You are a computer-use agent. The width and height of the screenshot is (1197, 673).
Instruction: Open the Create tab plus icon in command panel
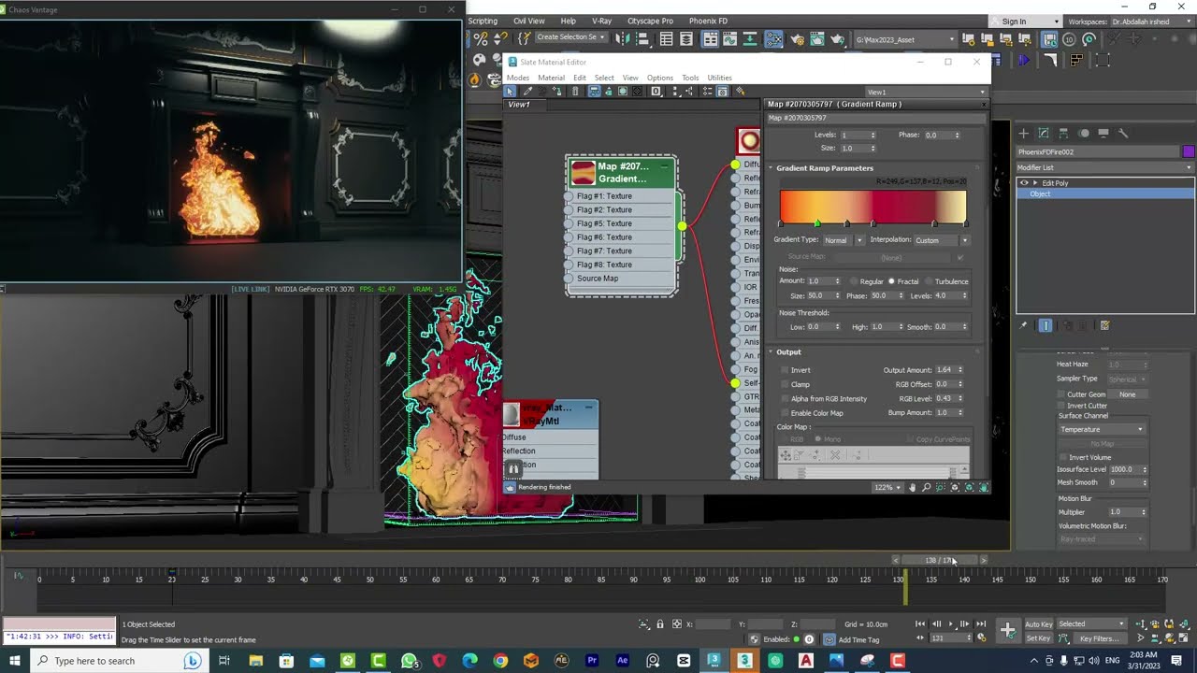tap(1024, 134)
